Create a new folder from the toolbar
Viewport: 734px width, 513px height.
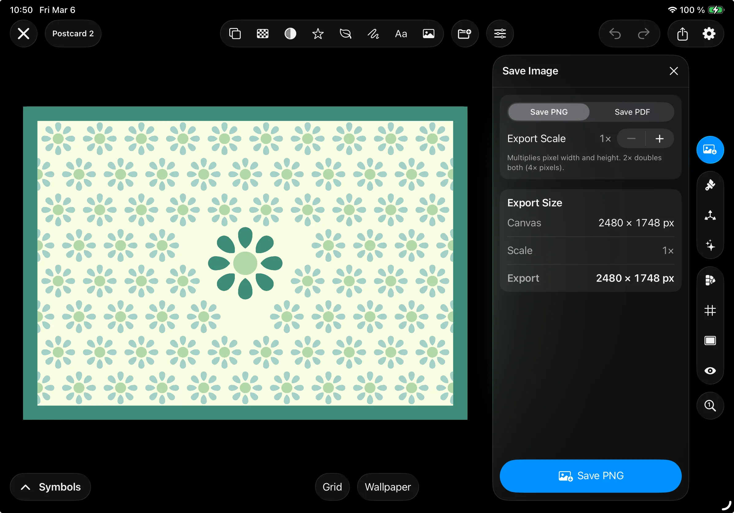coord(464,34)
